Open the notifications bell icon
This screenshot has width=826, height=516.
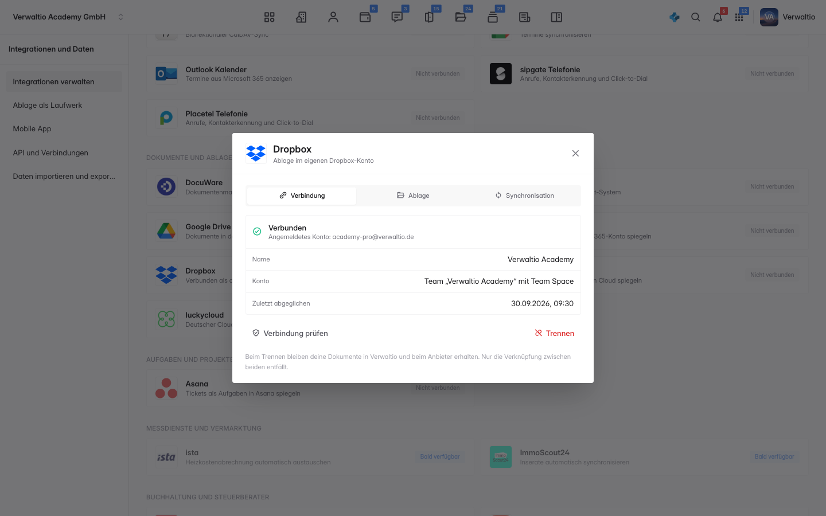pos(718,17)
